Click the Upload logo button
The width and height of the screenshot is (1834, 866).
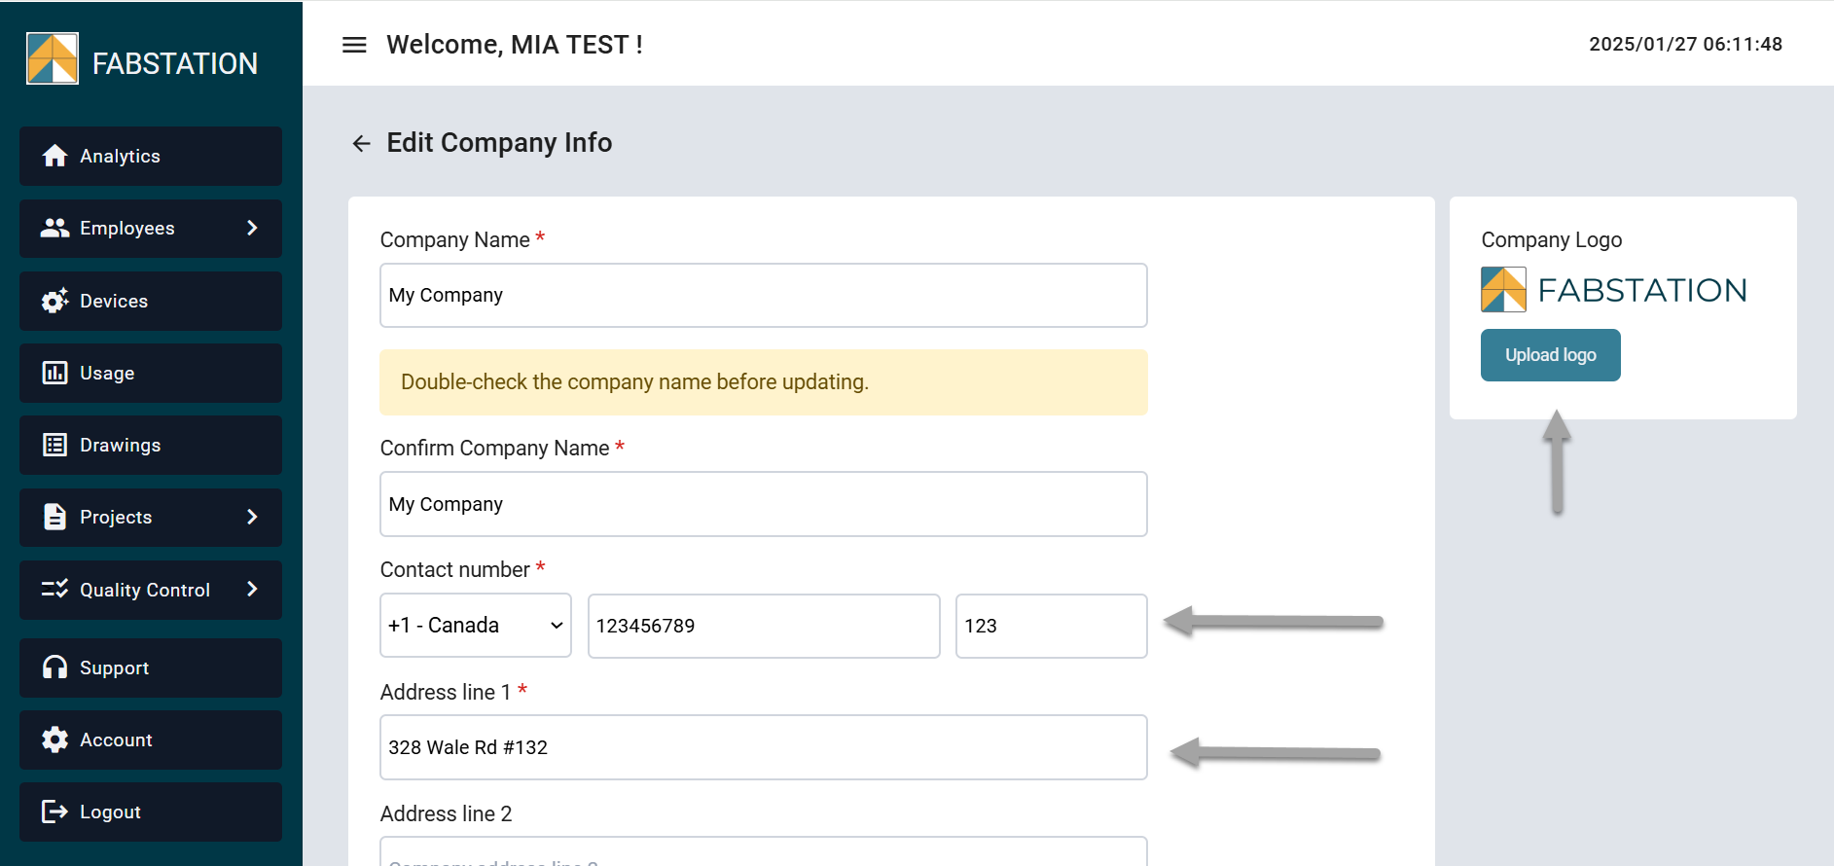1550,355
